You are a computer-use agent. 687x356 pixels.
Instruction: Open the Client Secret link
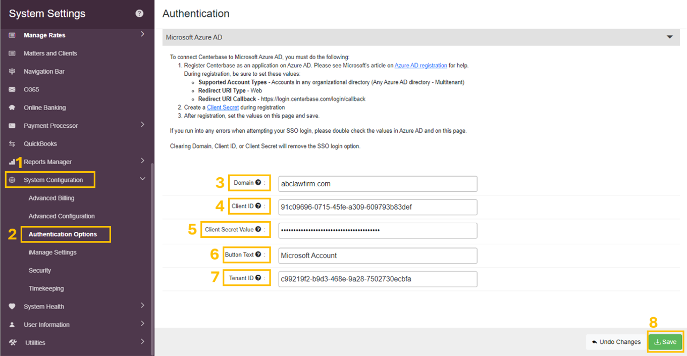tap(223, 108)
